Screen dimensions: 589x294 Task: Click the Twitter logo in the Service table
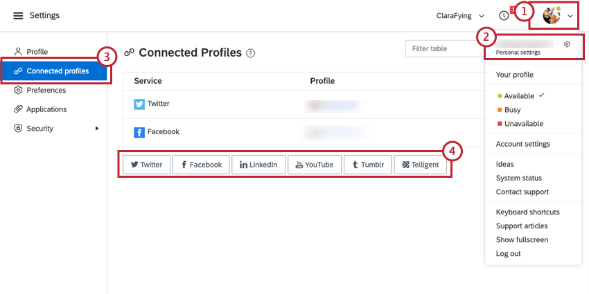(x=139, y=104)
